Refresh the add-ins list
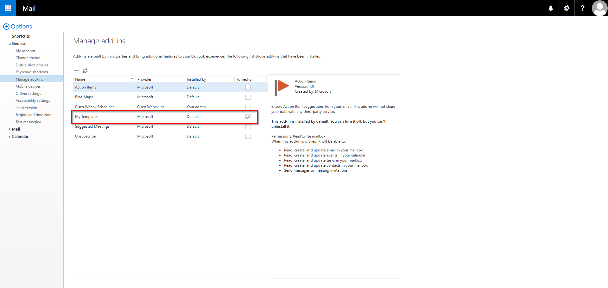The image size is (608, 288). [x=85, y=70]
